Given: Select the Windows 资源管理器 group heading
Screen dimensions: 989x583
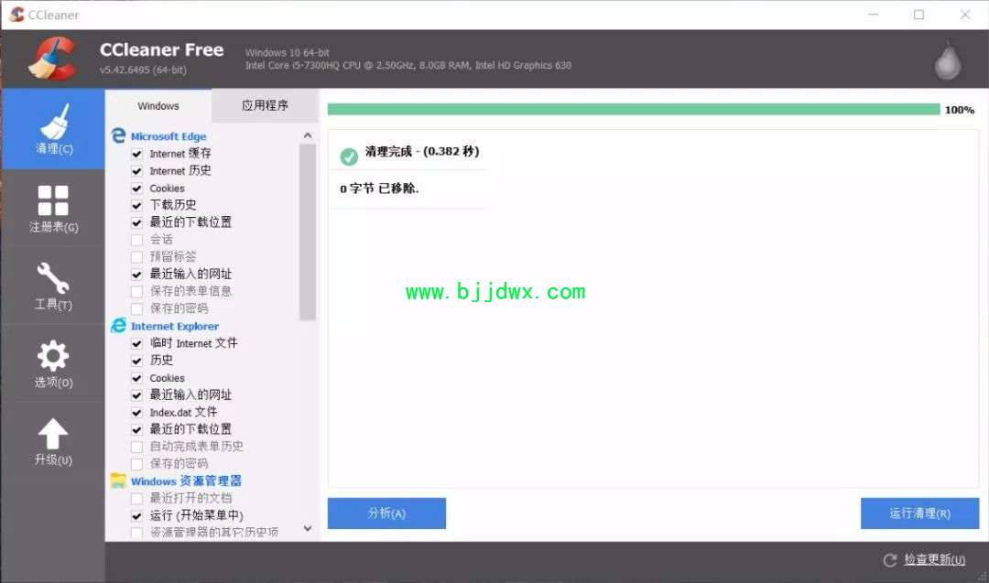Looking at the screenshot, I should tap(186, 480).
